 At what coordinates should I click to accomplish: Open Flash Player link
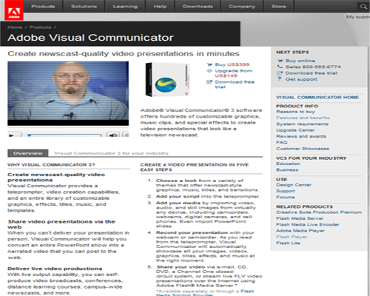pos(292,237)
